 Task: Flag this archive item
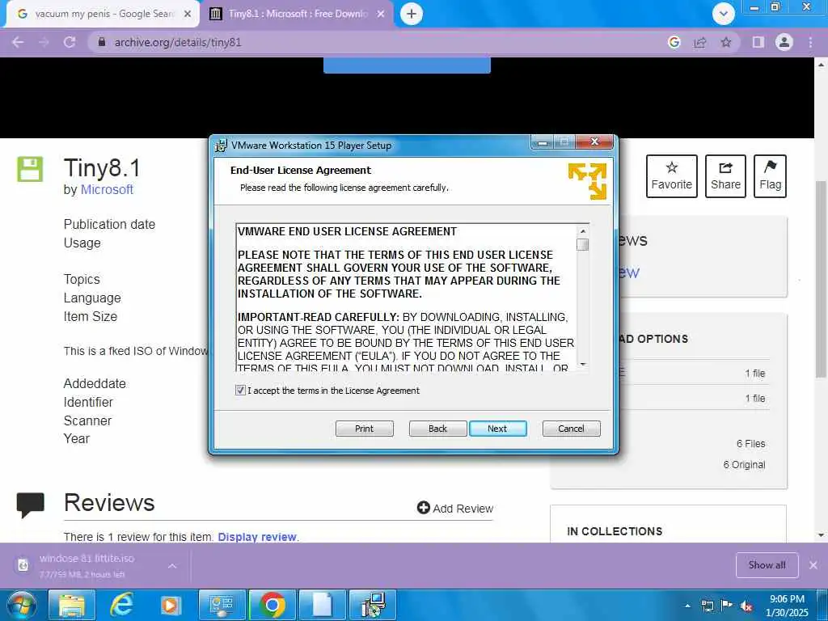point(770,176)
